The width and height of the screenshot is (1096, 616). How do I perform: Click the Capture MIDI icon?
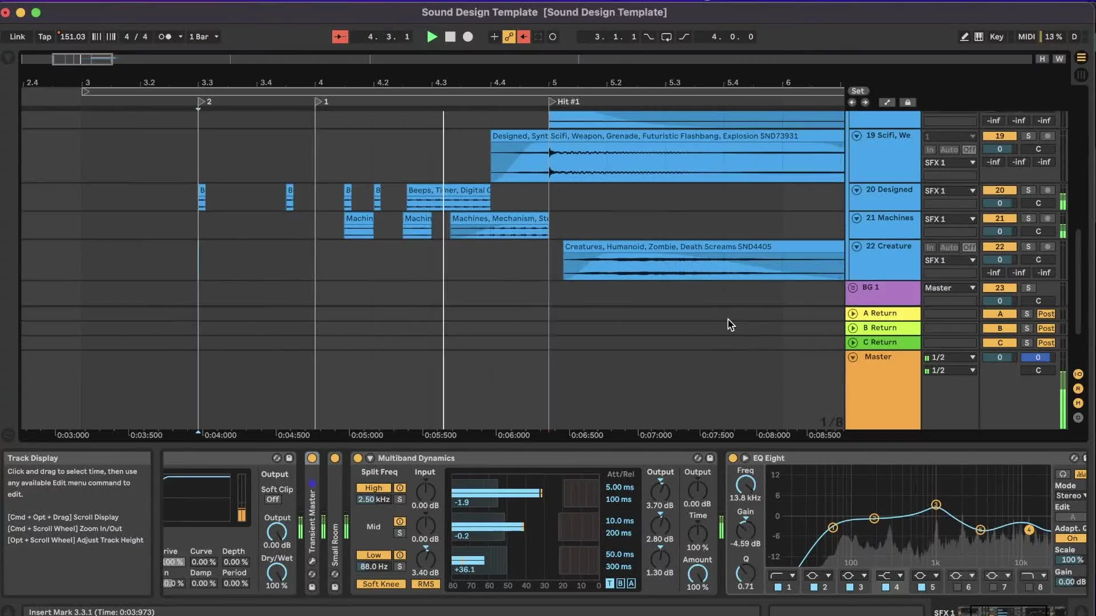click(x=538, y=37)
